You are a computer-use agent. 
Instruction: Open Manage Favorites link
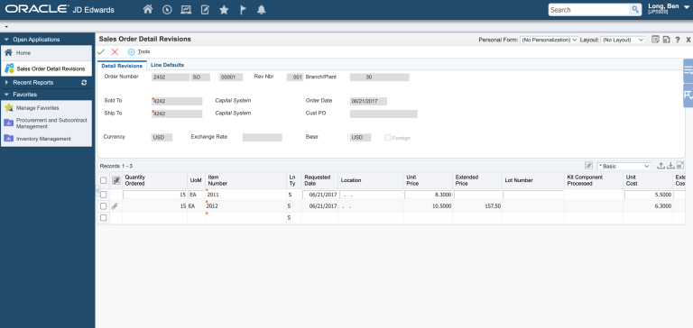point(38,108)
